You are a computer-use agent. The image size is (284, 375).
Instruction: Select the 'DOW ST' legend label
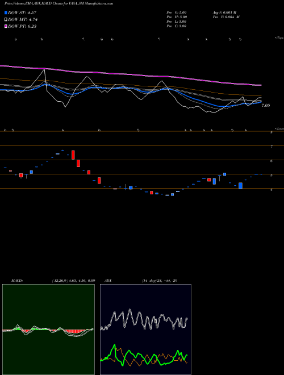pos(22,13)
